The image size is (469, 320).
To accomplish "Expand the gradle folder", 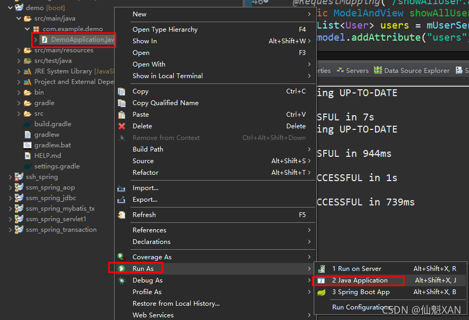I will point(19,103).
